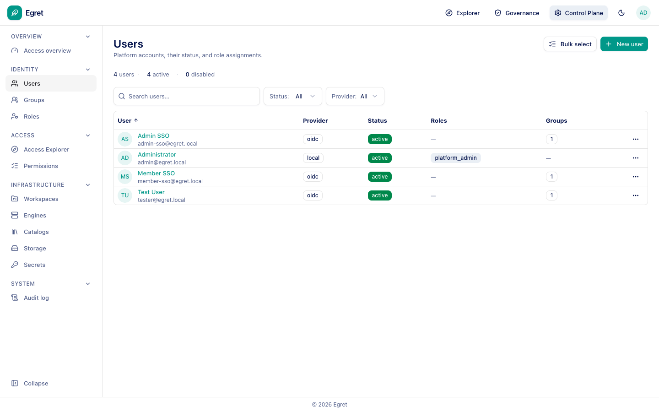This screenshot has height=412, width=659.
Task: Open actions menu for Test User row
Action: (636, 195)
